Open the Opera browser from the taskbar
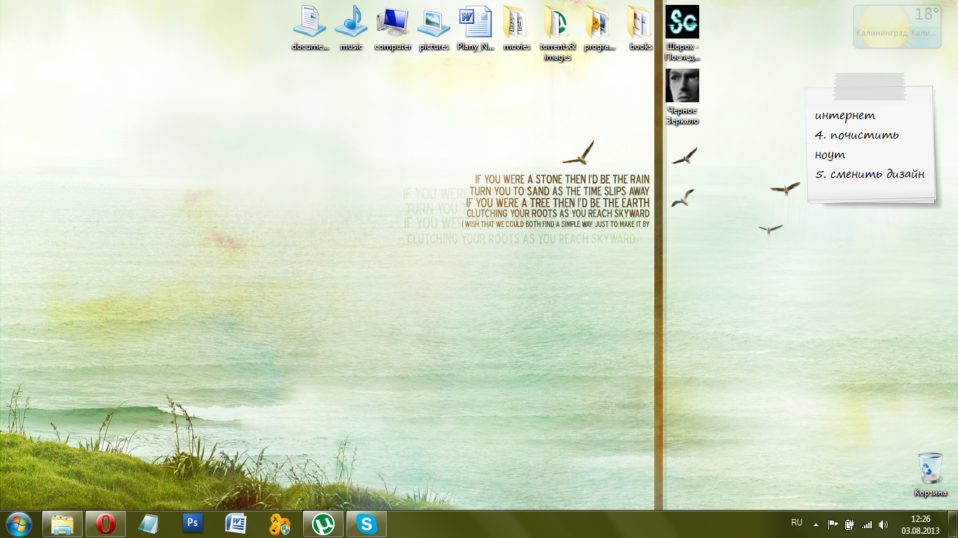Screen dimensions: 958x538 106,524
